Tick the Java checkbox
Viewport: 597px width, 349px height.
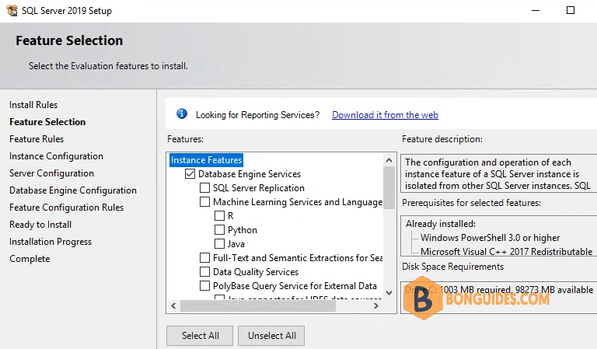220,243
